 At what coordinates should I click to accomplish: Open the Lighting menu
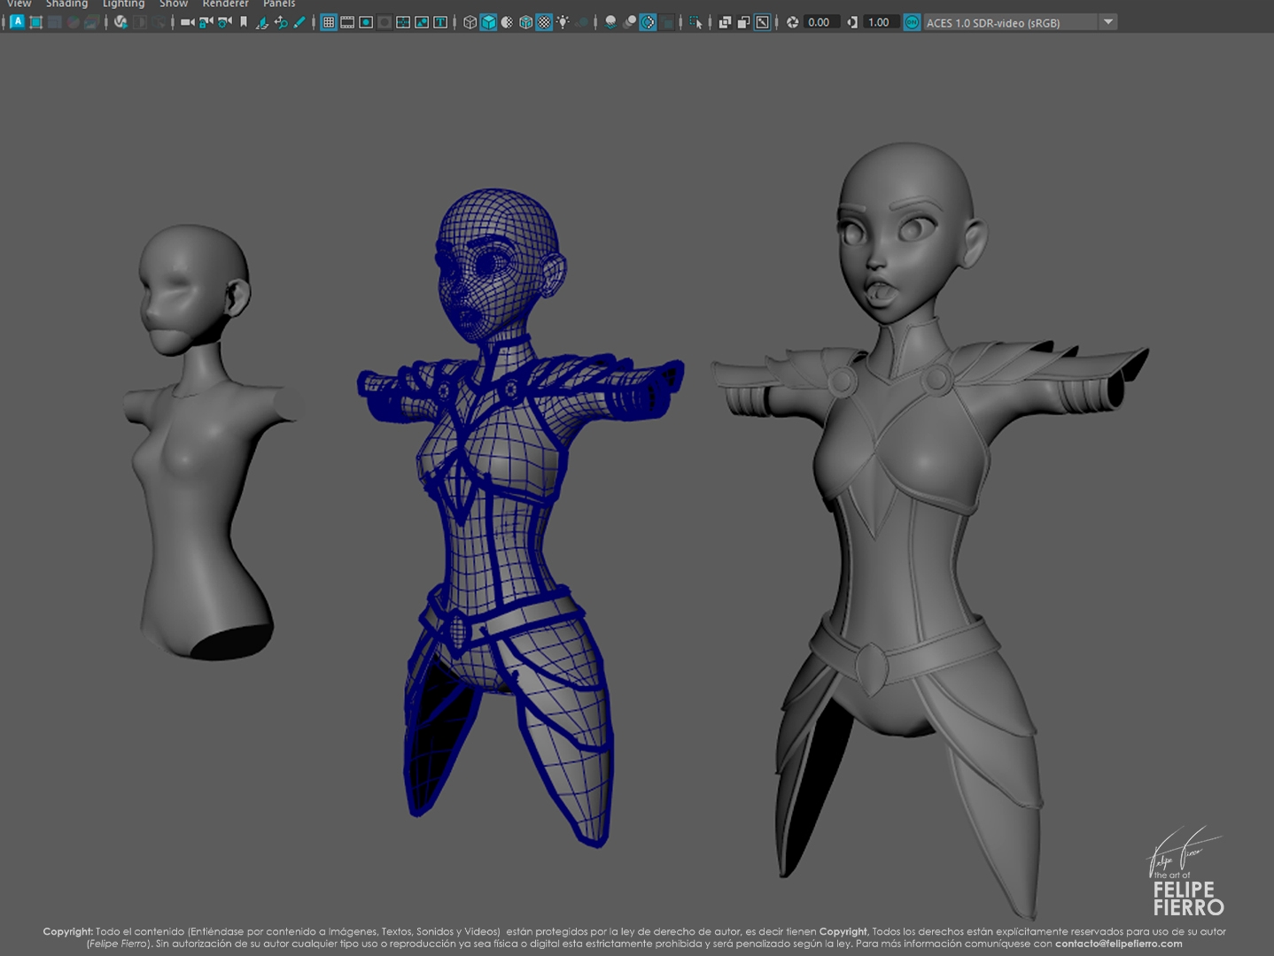point(123,4)
